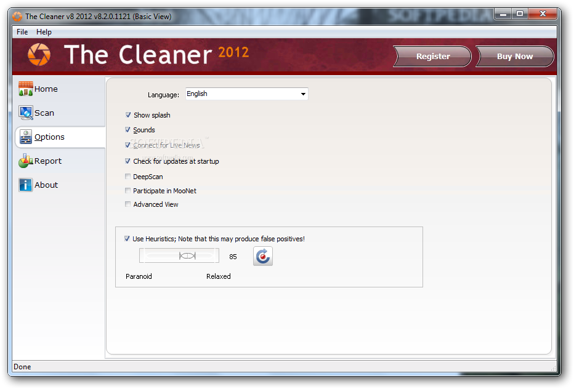The width and height of the screenshot is (574, 389).
Task: Toggle the Sounds checkbox
Action: 127,129
